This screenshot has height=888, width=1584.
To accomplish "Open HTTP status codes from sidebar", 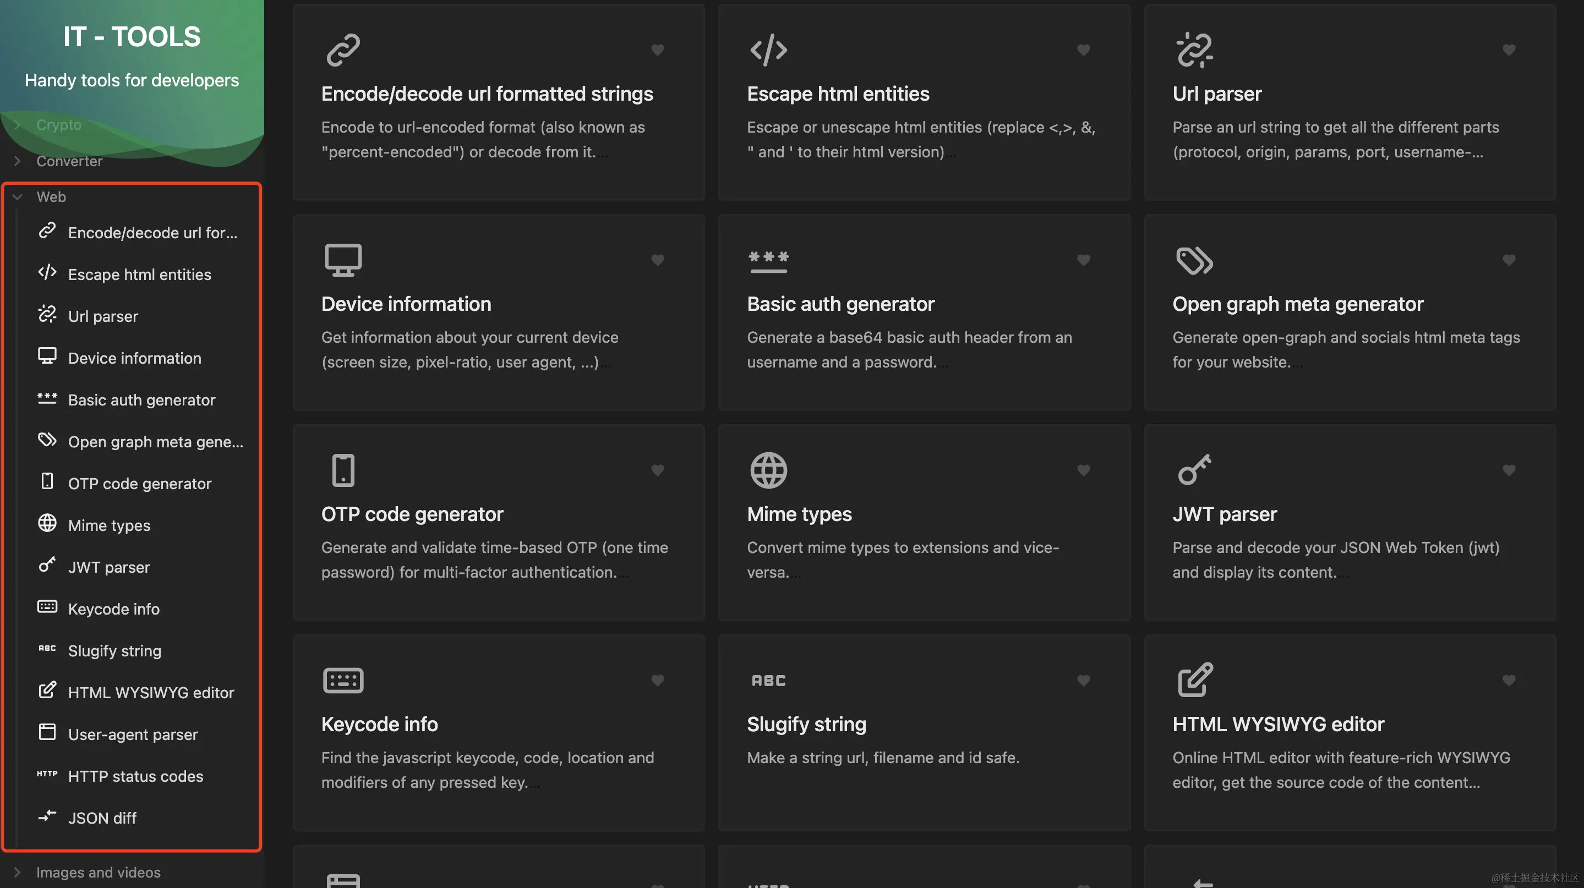I will 135,776.
